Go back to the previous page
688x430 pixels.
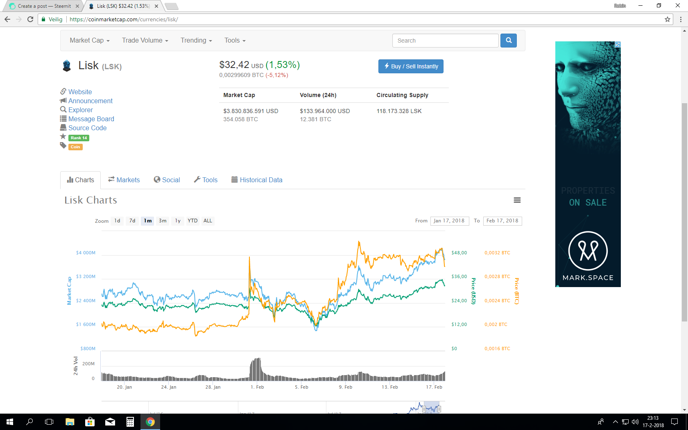pos(7,19)
